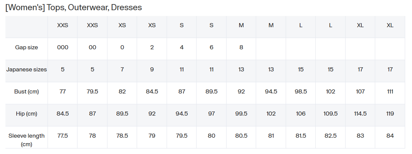The height and width of the screenshot is (154, 412).
Task: Click hip measurement 114.5
Action: point(360,114)
